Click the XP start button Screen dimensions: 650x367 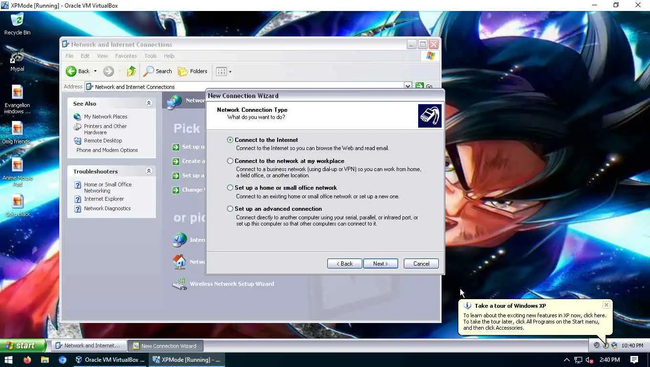(22, 345)
